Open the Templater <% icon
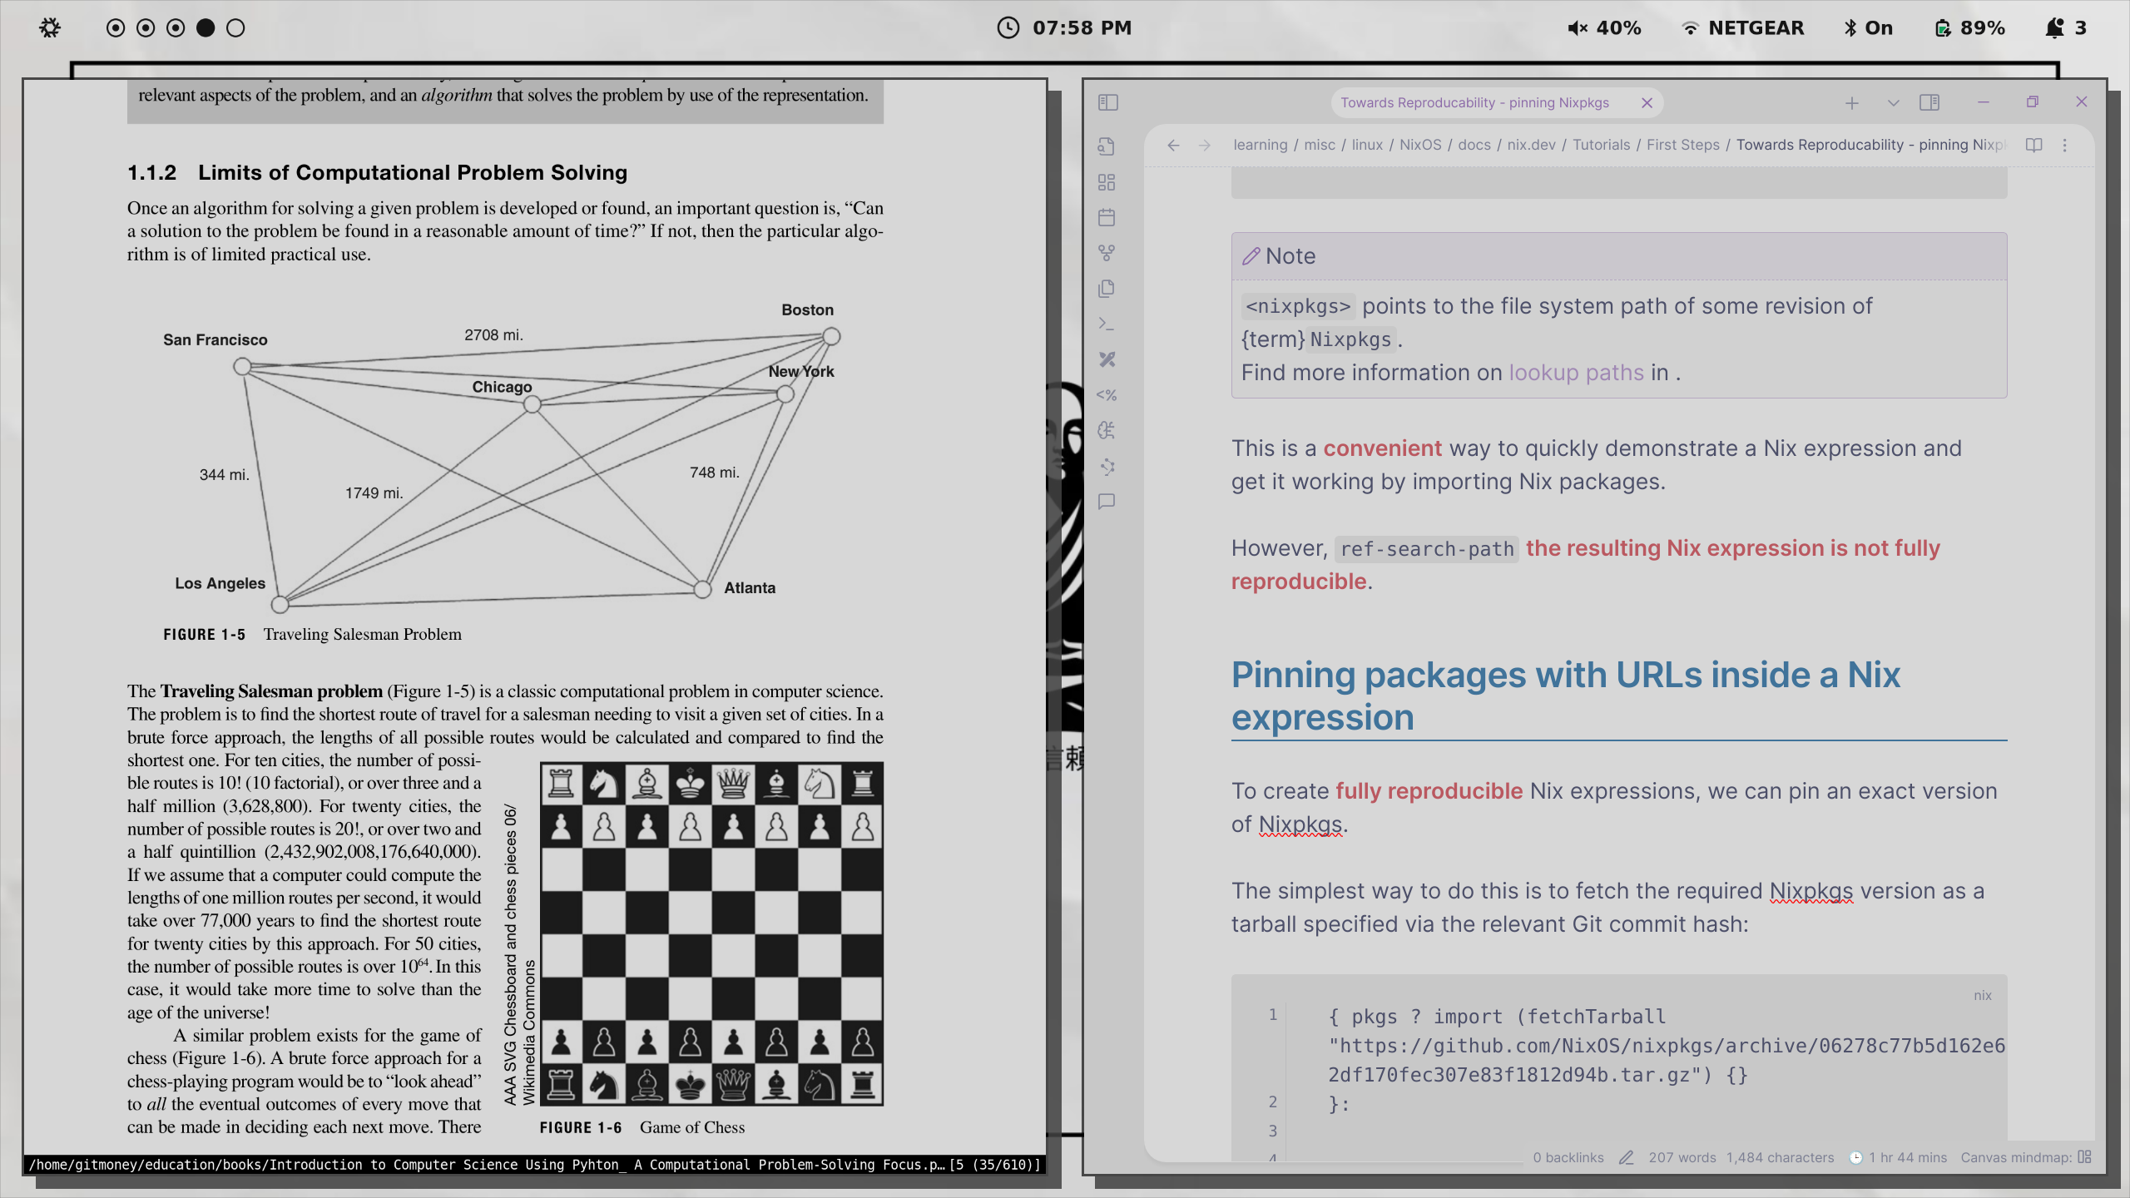Image resolution: width=2130 pixels, height=1198 pixels. click(x=1107, y=395)
